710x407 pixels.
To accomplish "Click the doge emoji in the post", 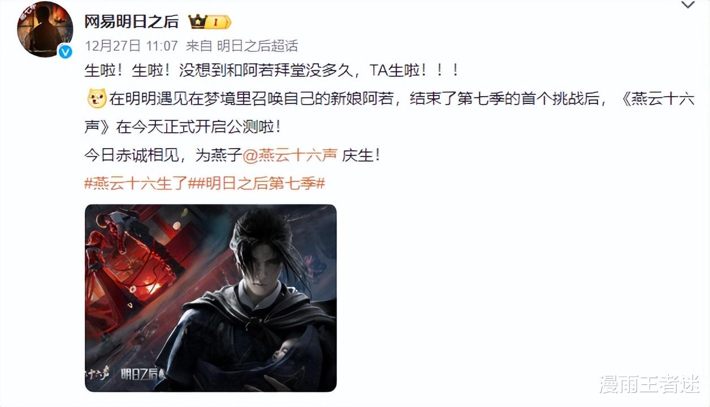I will click(x=96, y=99).
